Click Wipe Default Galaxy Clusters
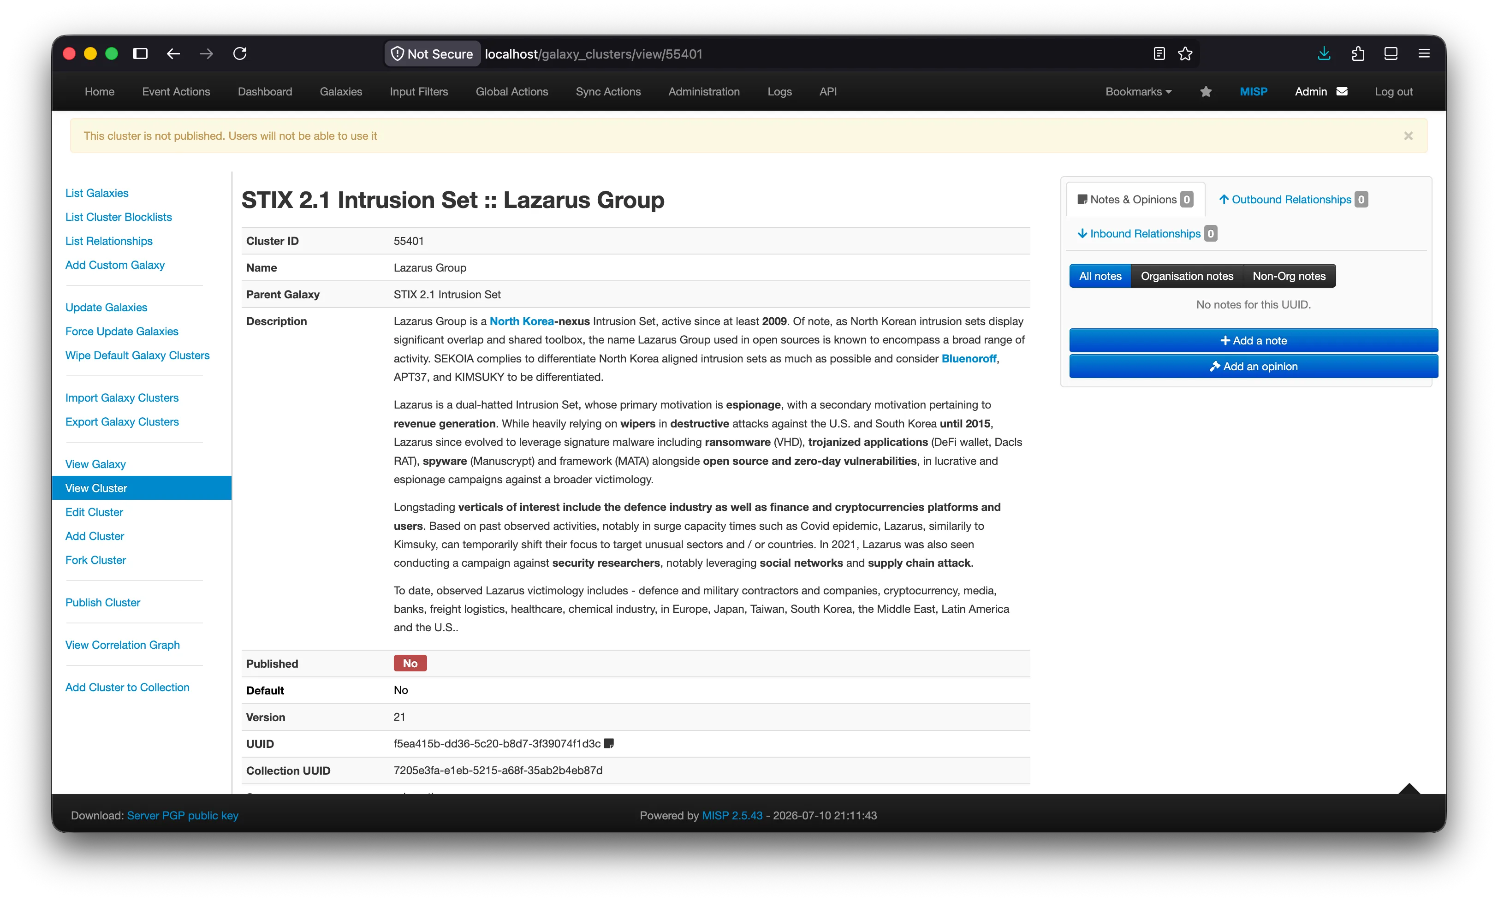1498x901 pixels. click(x=137, y=356)
